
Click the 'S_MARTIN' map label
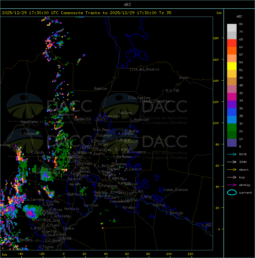(x=116, y=179)
